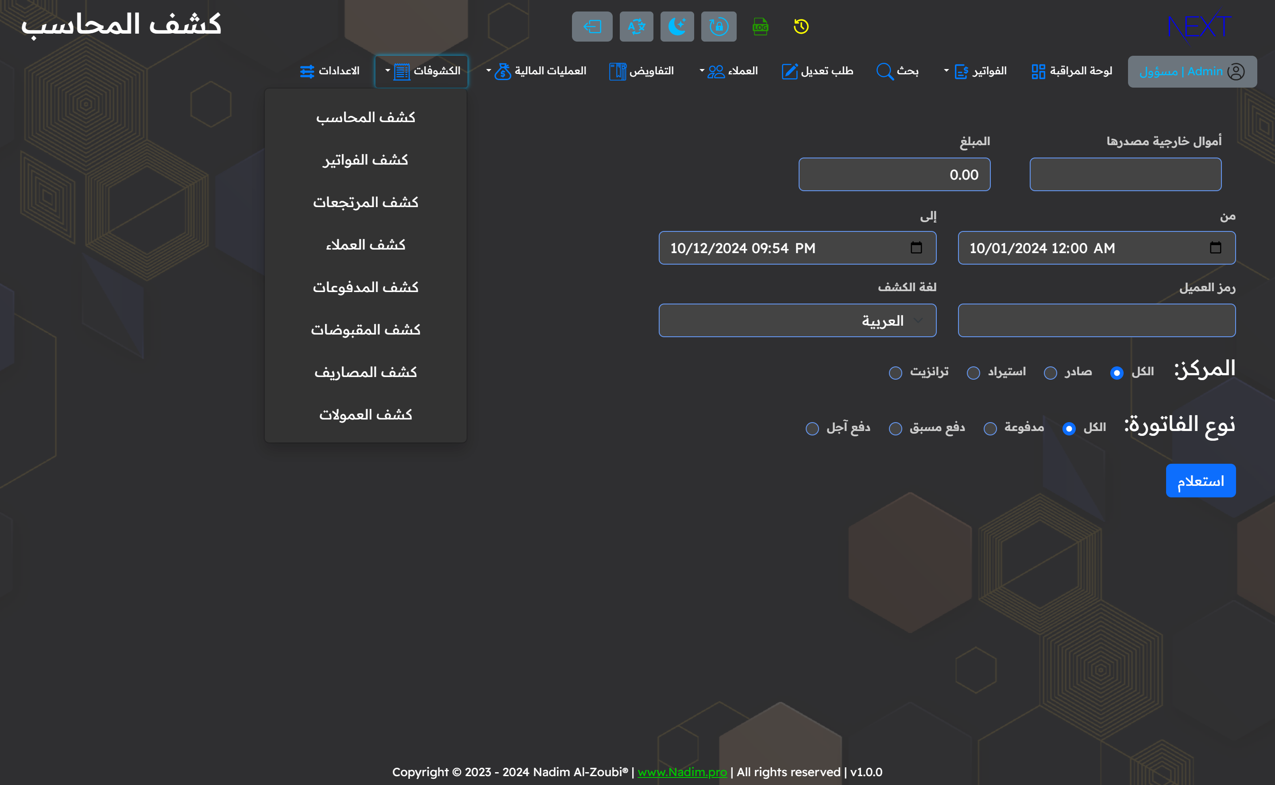Click the رمز العميل input field
This screenshot has width=1275, height=785.
[x=1096, y=320]
